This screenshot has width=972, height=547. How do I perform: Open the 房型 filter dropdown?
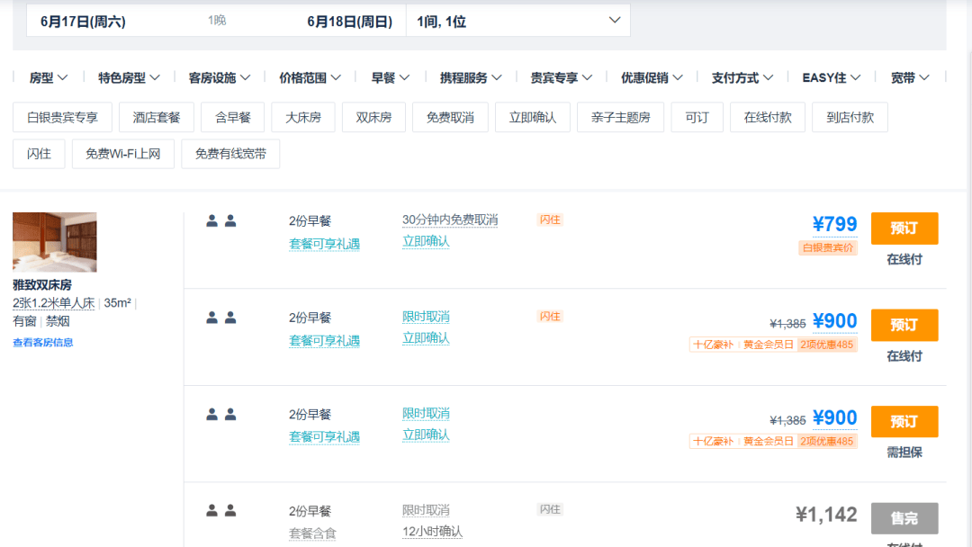pos(49,77)
